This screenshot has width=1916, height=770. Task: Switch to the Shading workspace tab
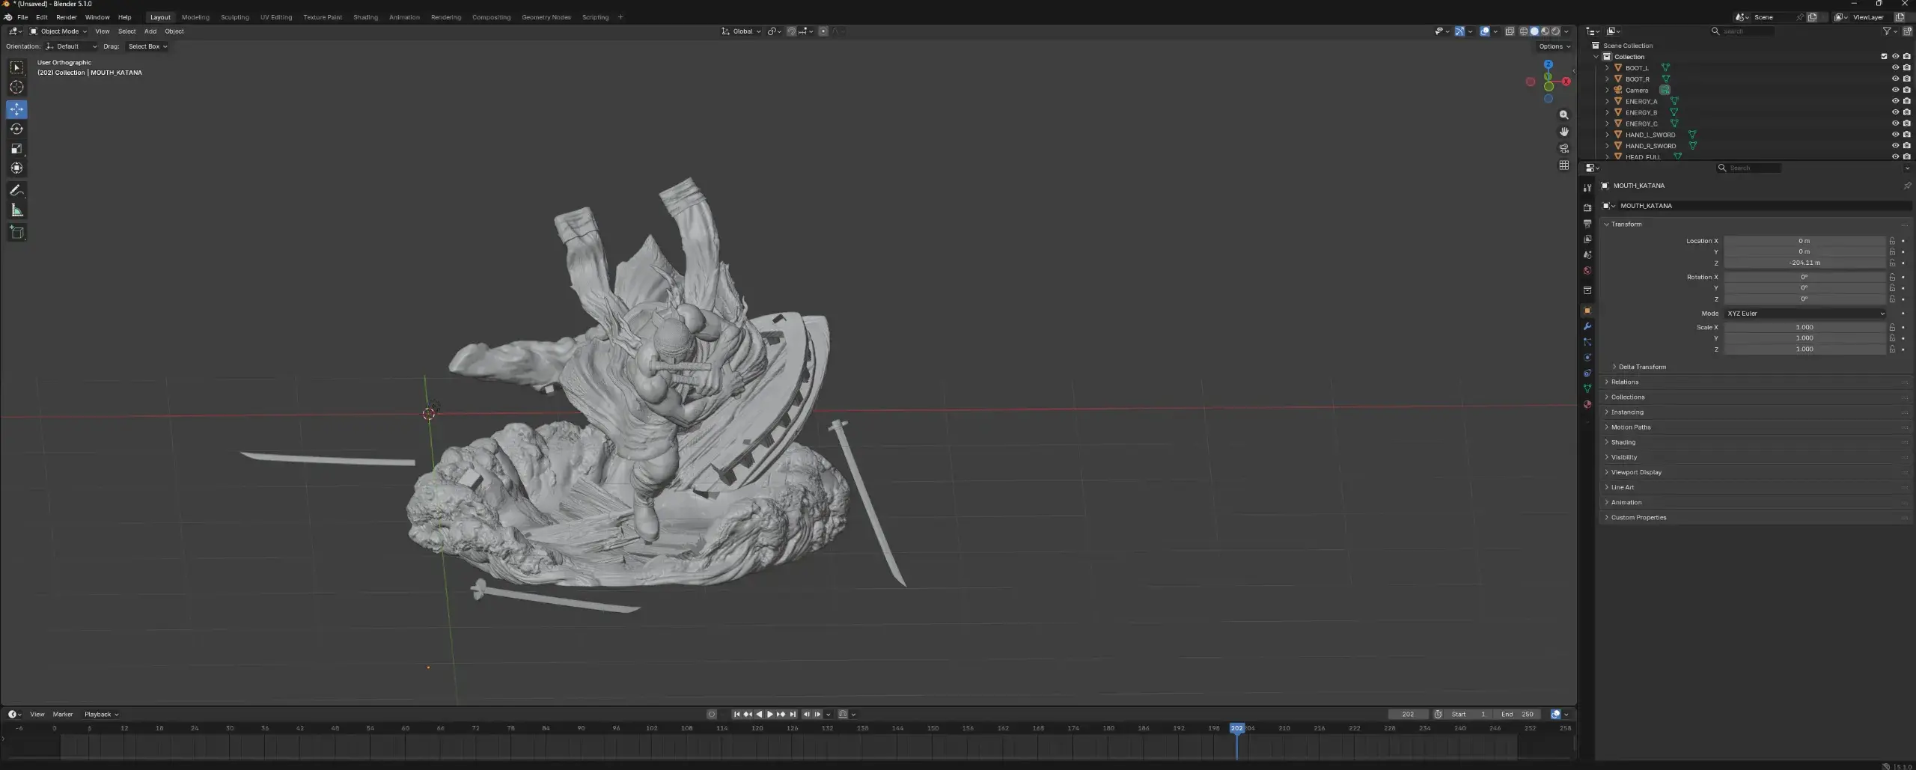[365, 17]
